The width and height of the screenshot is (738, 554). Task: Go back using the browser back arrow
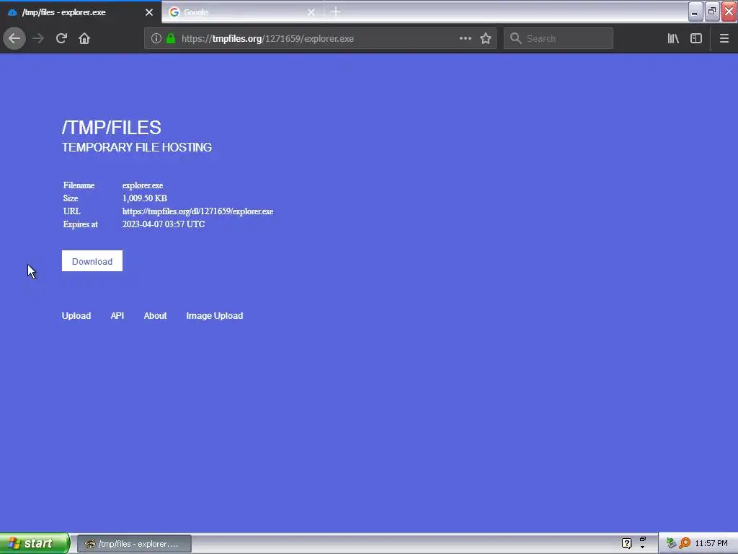14,38
